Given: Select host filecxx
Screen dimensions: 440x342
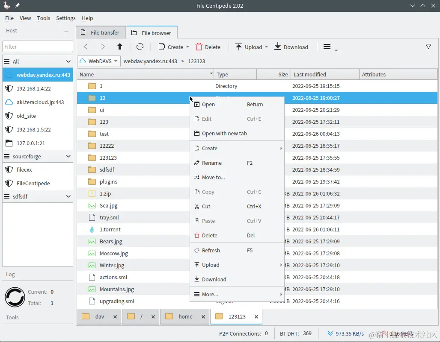Looking at the screenshot, I should pyautogui.click(x=38, y=170).
